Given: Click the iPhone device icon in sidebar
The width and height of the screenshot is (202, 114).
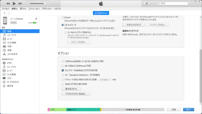Looking at the screenshot, I should [x=5, y=21].
